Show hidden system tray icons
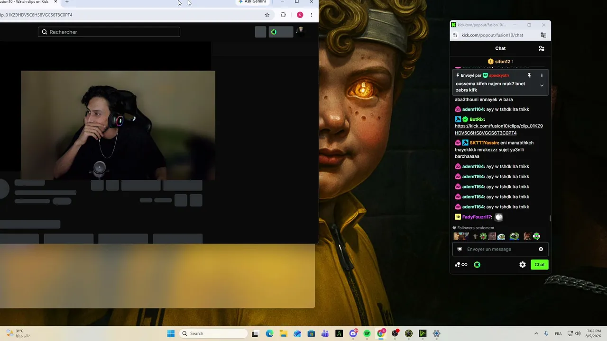 point(536,333)
